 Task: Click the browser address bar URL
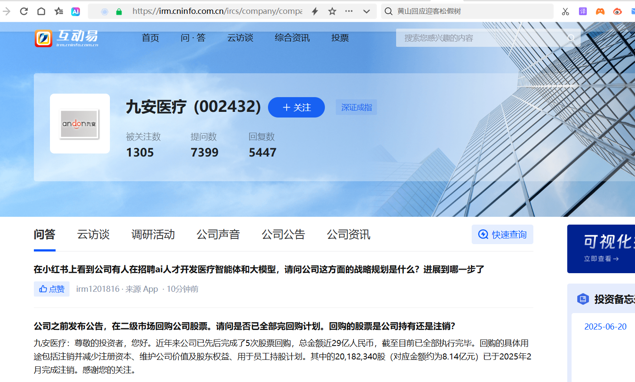pyautogui.click(x=217, y=11)
